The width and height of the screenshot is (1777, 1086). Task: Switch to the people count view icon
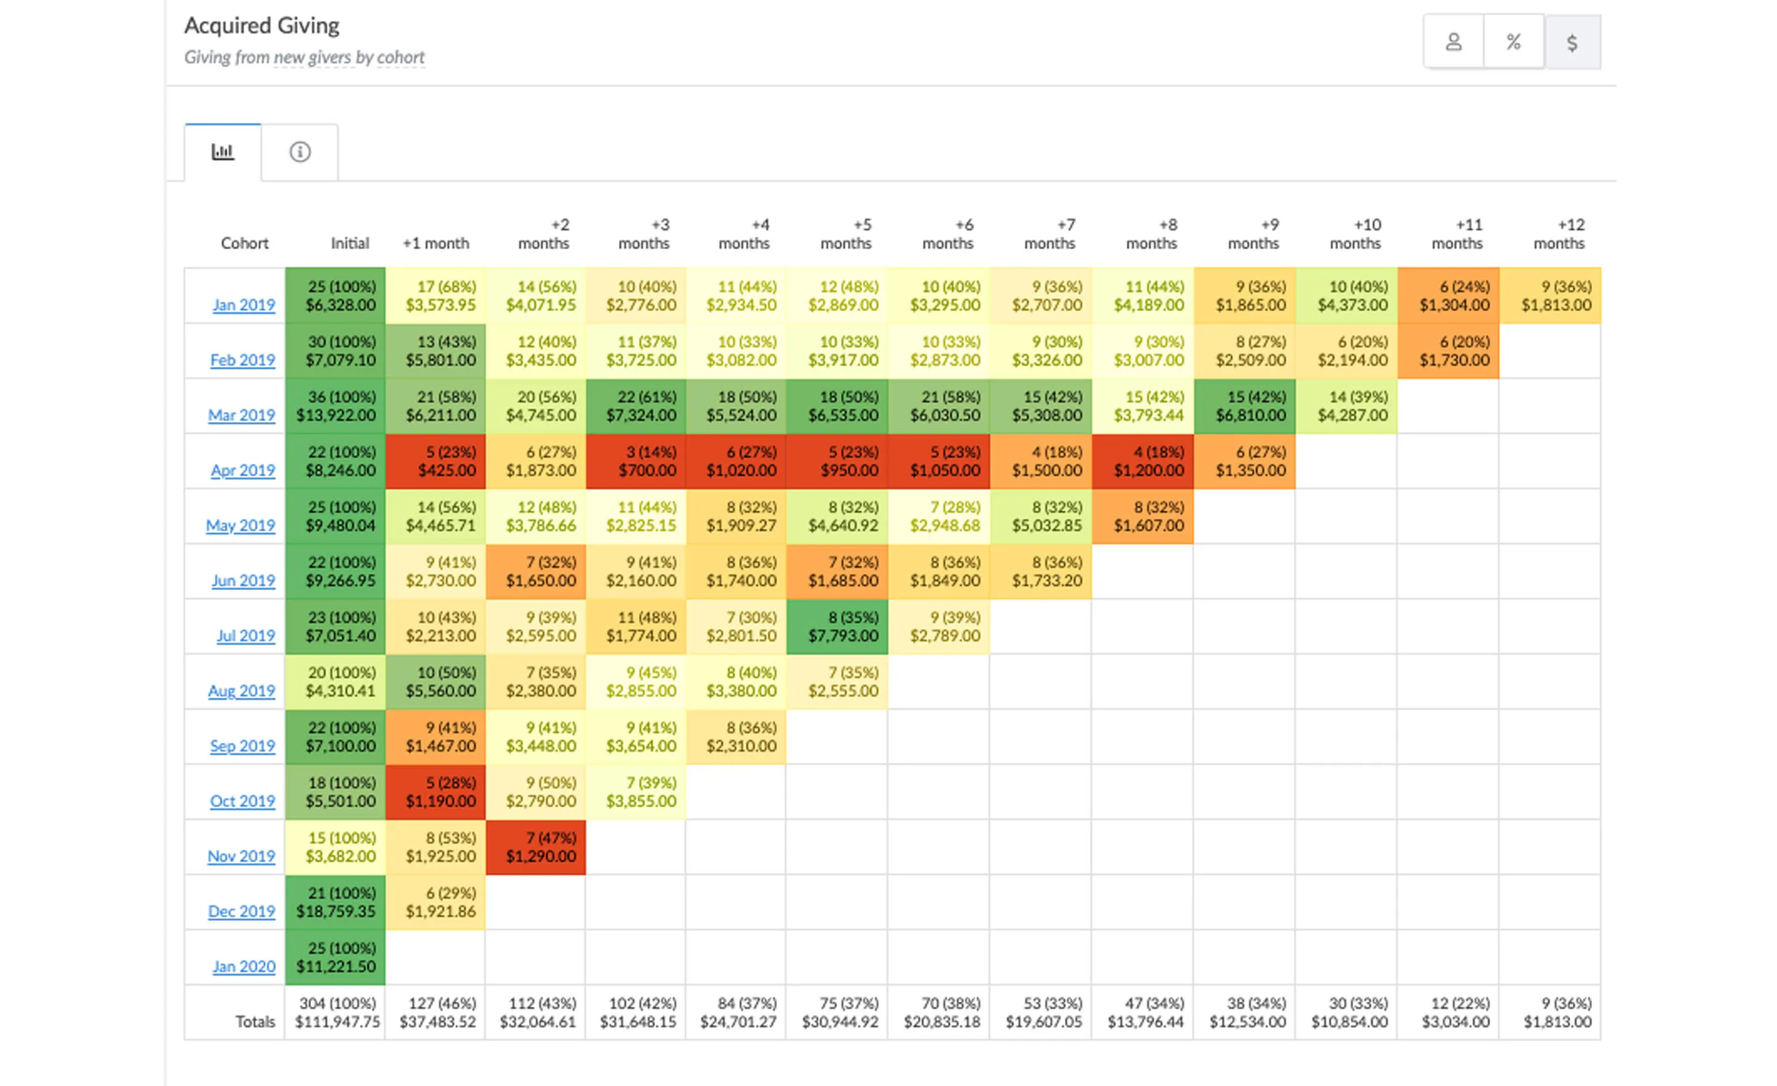click(x=1453, y=43)
